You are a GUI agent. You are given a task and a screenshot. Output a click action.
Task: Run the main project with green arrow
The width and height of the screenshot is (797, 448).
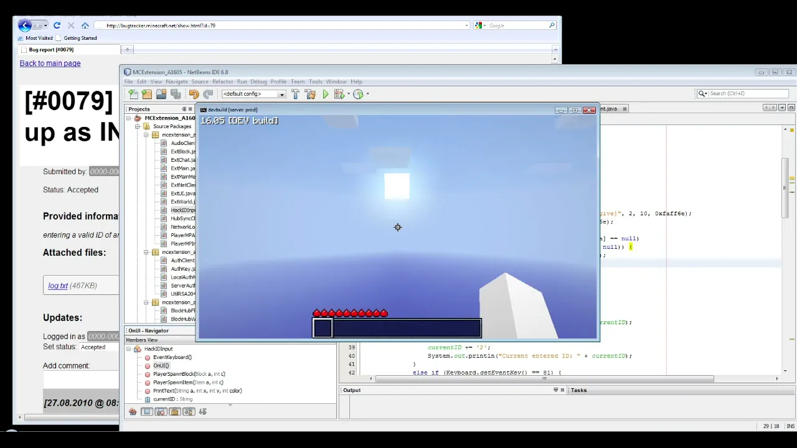click(x=325, y=94)
